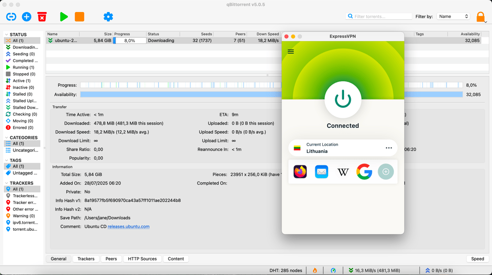This screenshot has height=275, width=492.
Task: Click the blue Availability bar
Action: (x=181, y=95)
